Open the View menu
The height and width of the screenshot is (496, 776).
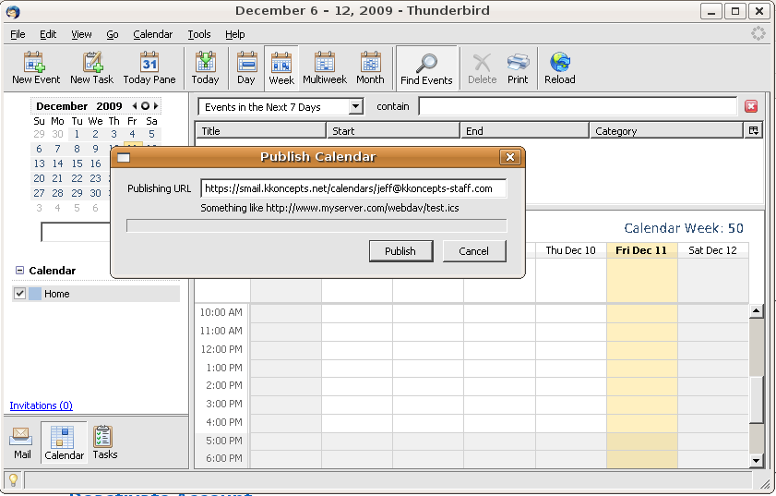[x=81, y=34]
